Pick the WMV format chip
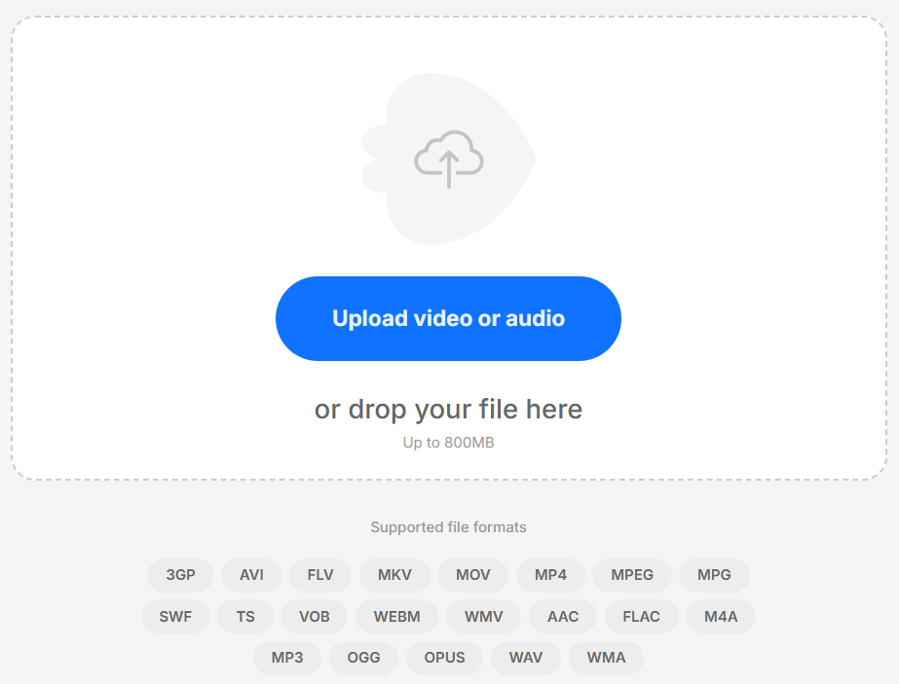899x684 pixels. click(483, 617)
